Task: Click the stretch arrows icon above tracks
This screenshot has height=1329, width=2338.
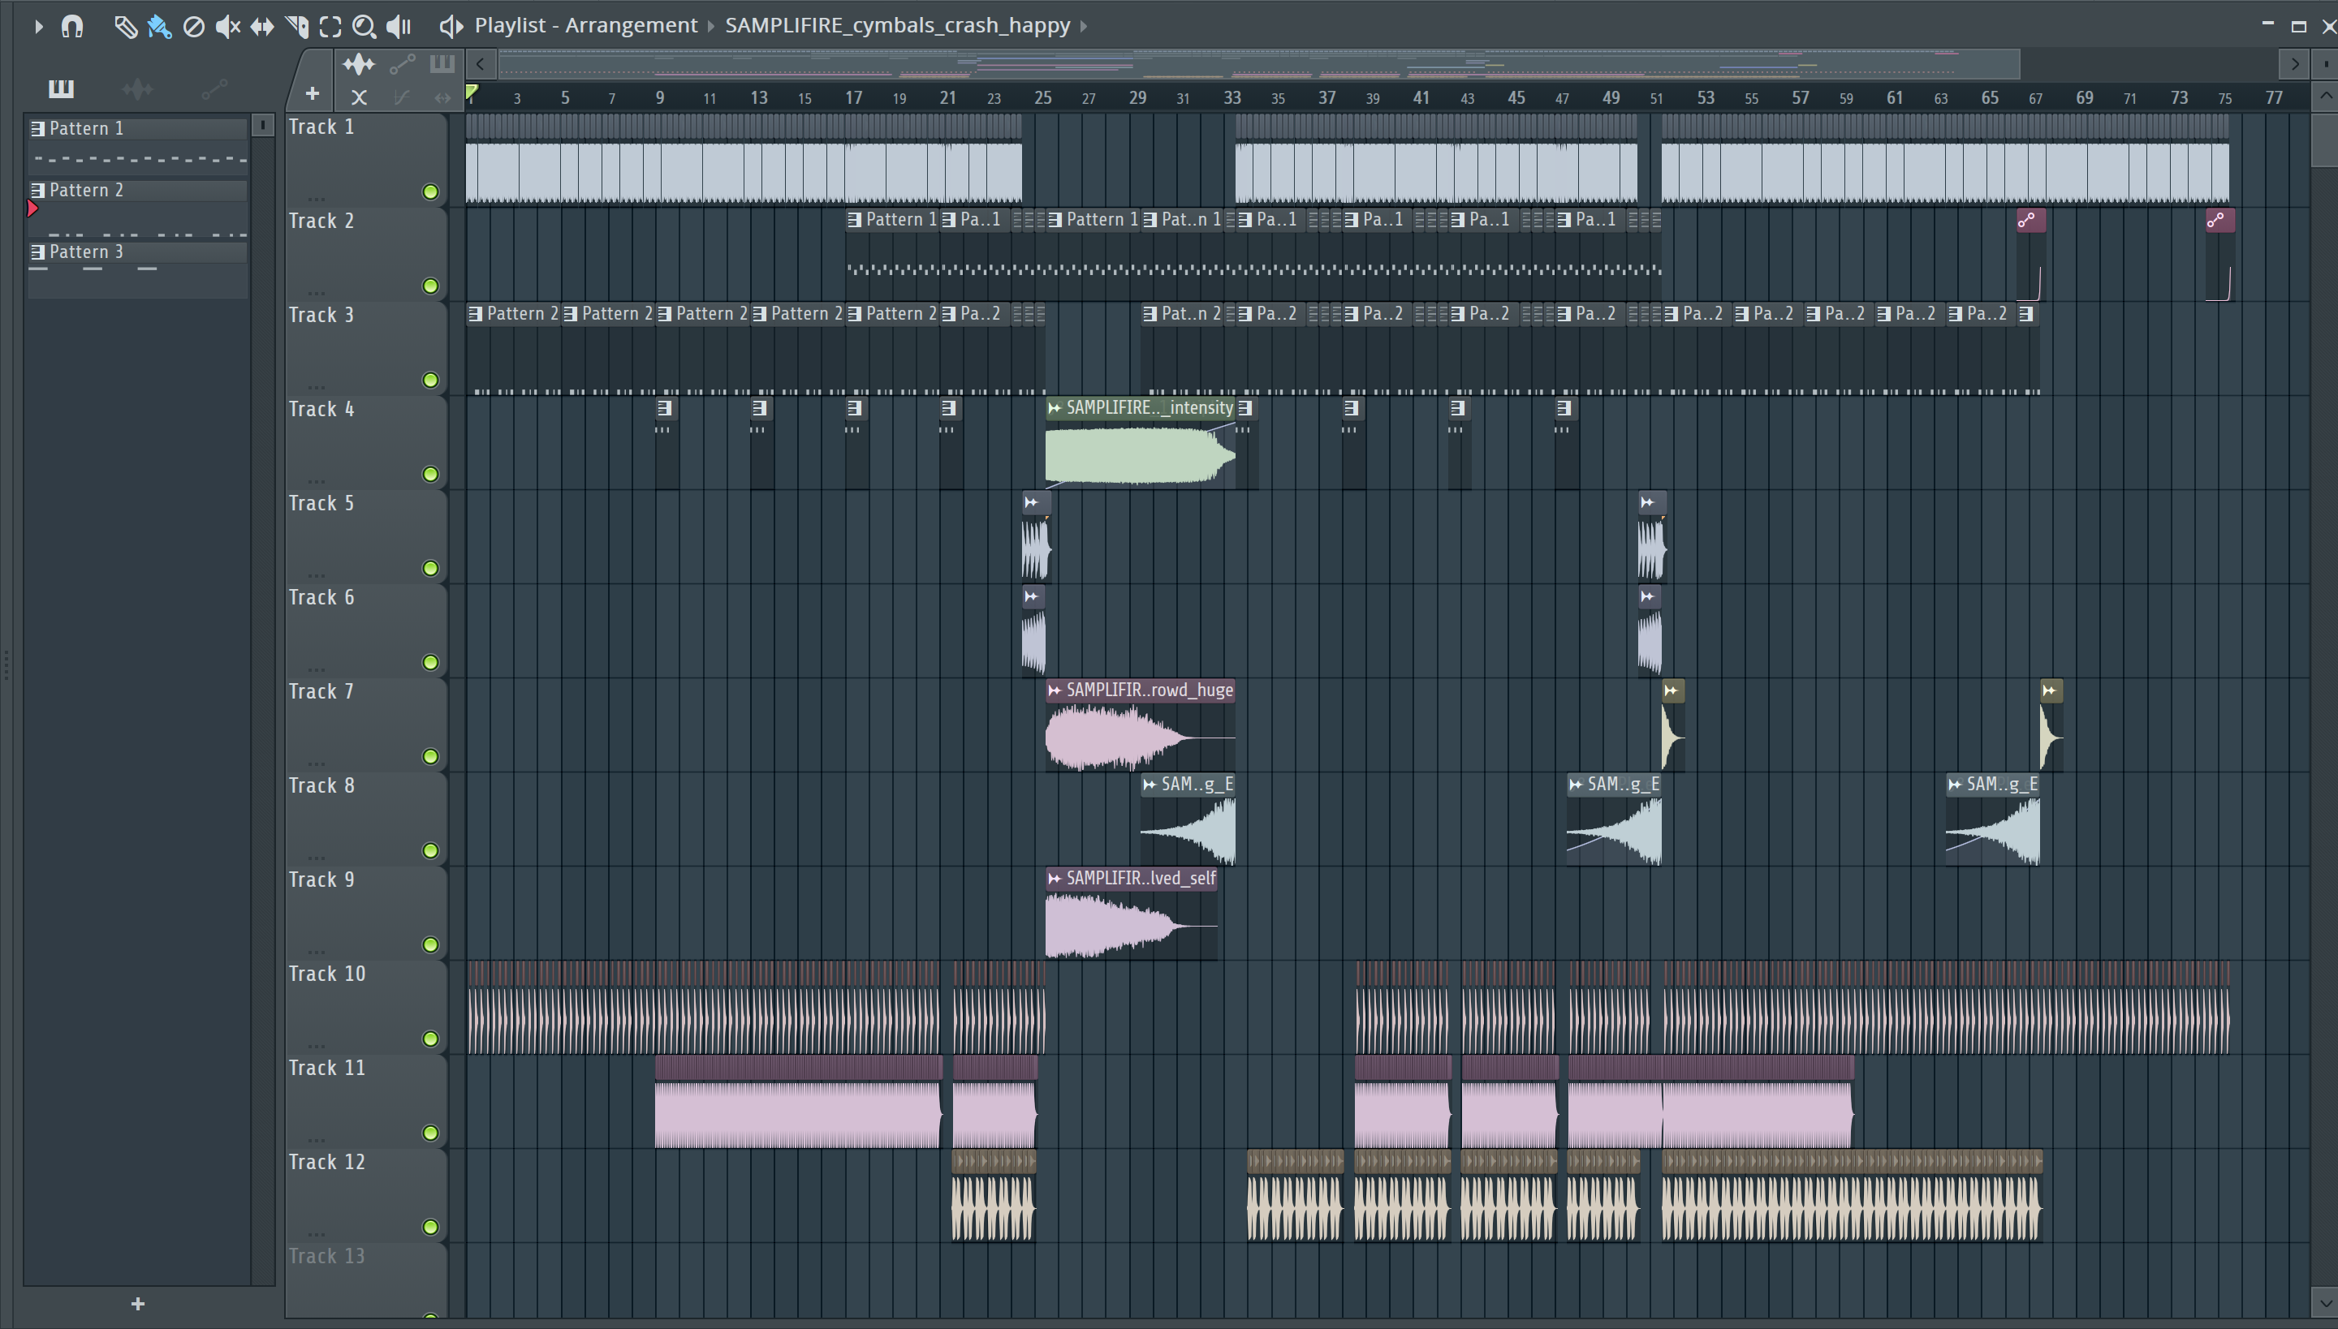Action: pyautogui.click(x=443, y=97)
